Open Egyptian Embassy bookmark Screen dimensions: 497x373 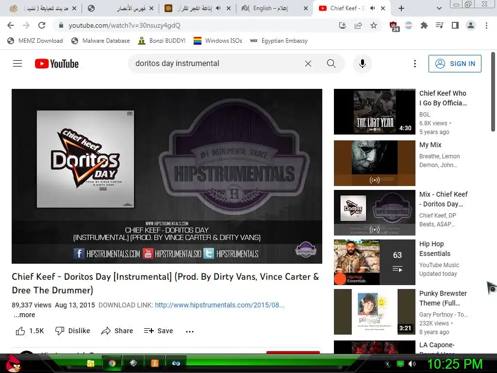tap(279, 41)
